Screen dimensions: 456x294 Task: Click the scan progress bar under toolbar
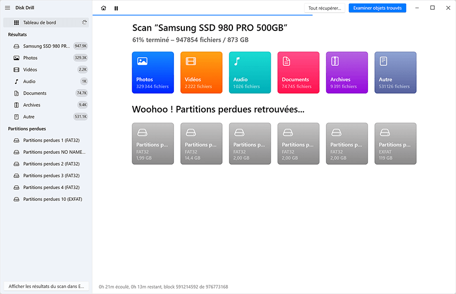pos(202,15)
